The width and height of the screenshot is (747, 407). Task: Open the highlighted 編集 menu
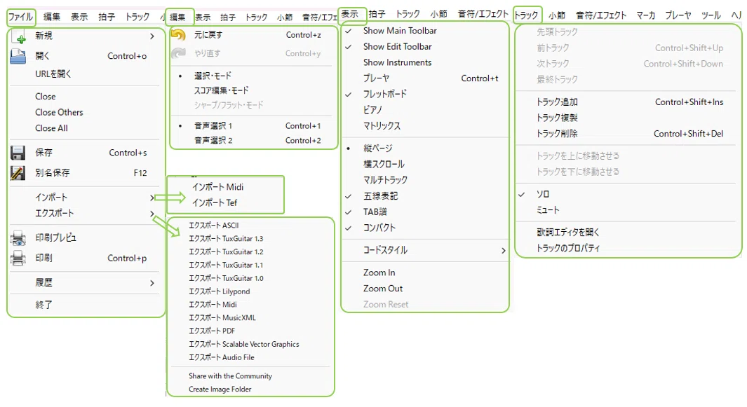(179, 17)
